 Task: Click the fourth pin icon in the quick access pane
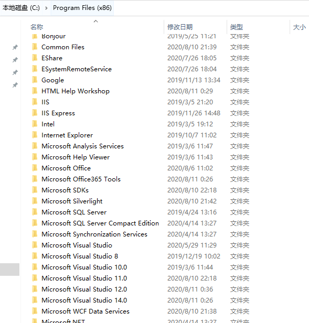(15, 85)
